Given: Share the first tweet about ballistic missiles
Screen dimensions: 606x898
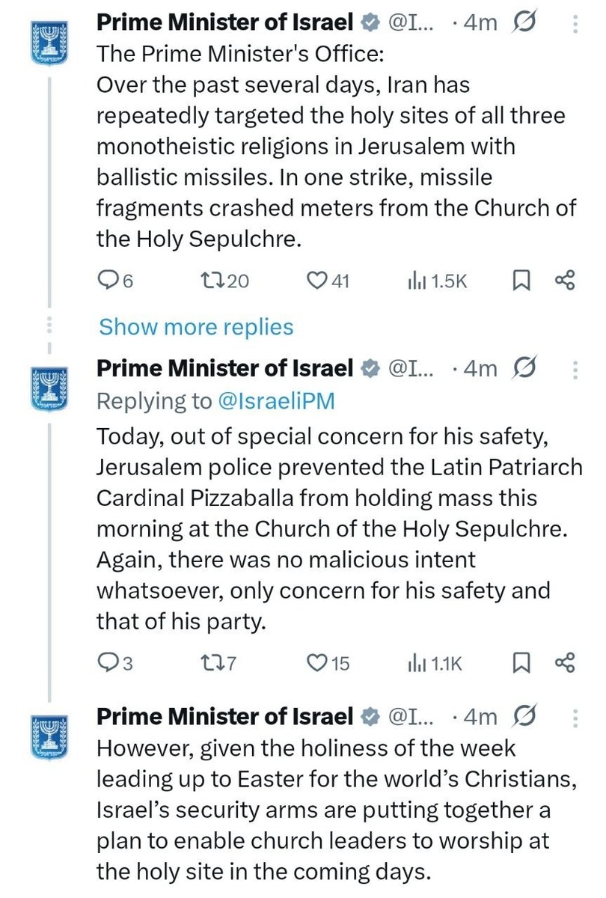Looking at the screenshot, I should 564,281.
